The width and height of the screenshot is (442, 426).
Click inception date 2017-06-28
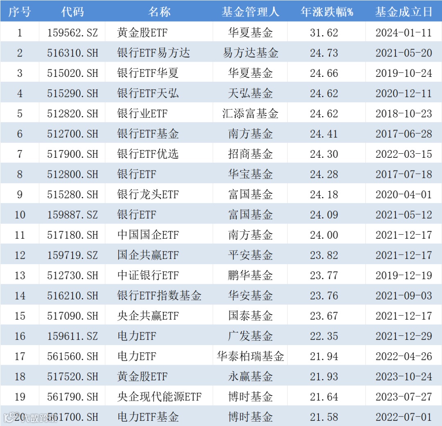[x=404, y=134]
